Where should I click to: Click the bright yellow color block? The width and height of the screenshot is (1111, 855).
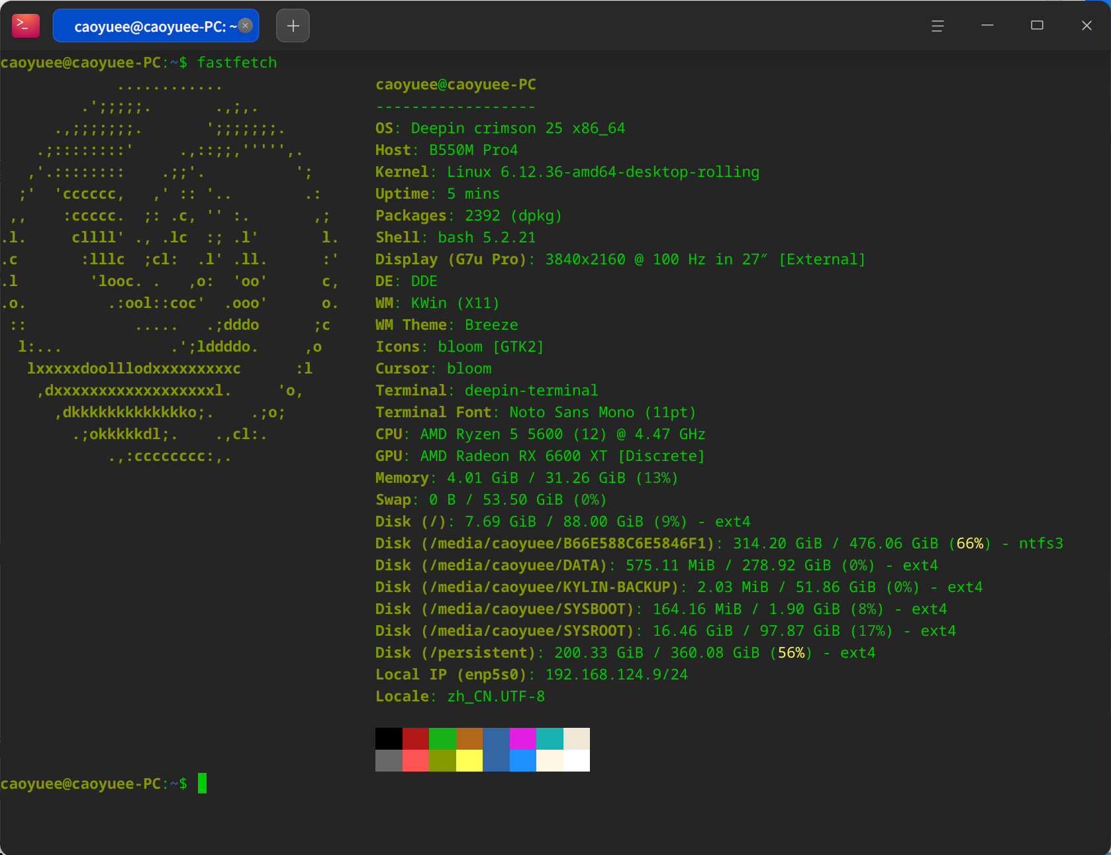(x=469, y=760)
